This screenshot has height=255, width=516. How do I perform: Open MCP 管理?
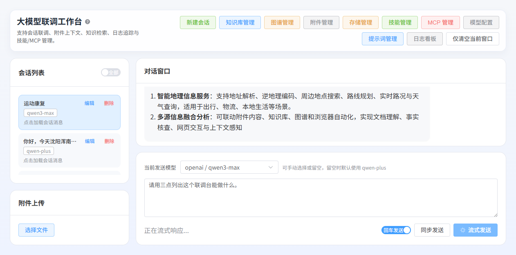[440, 22]
